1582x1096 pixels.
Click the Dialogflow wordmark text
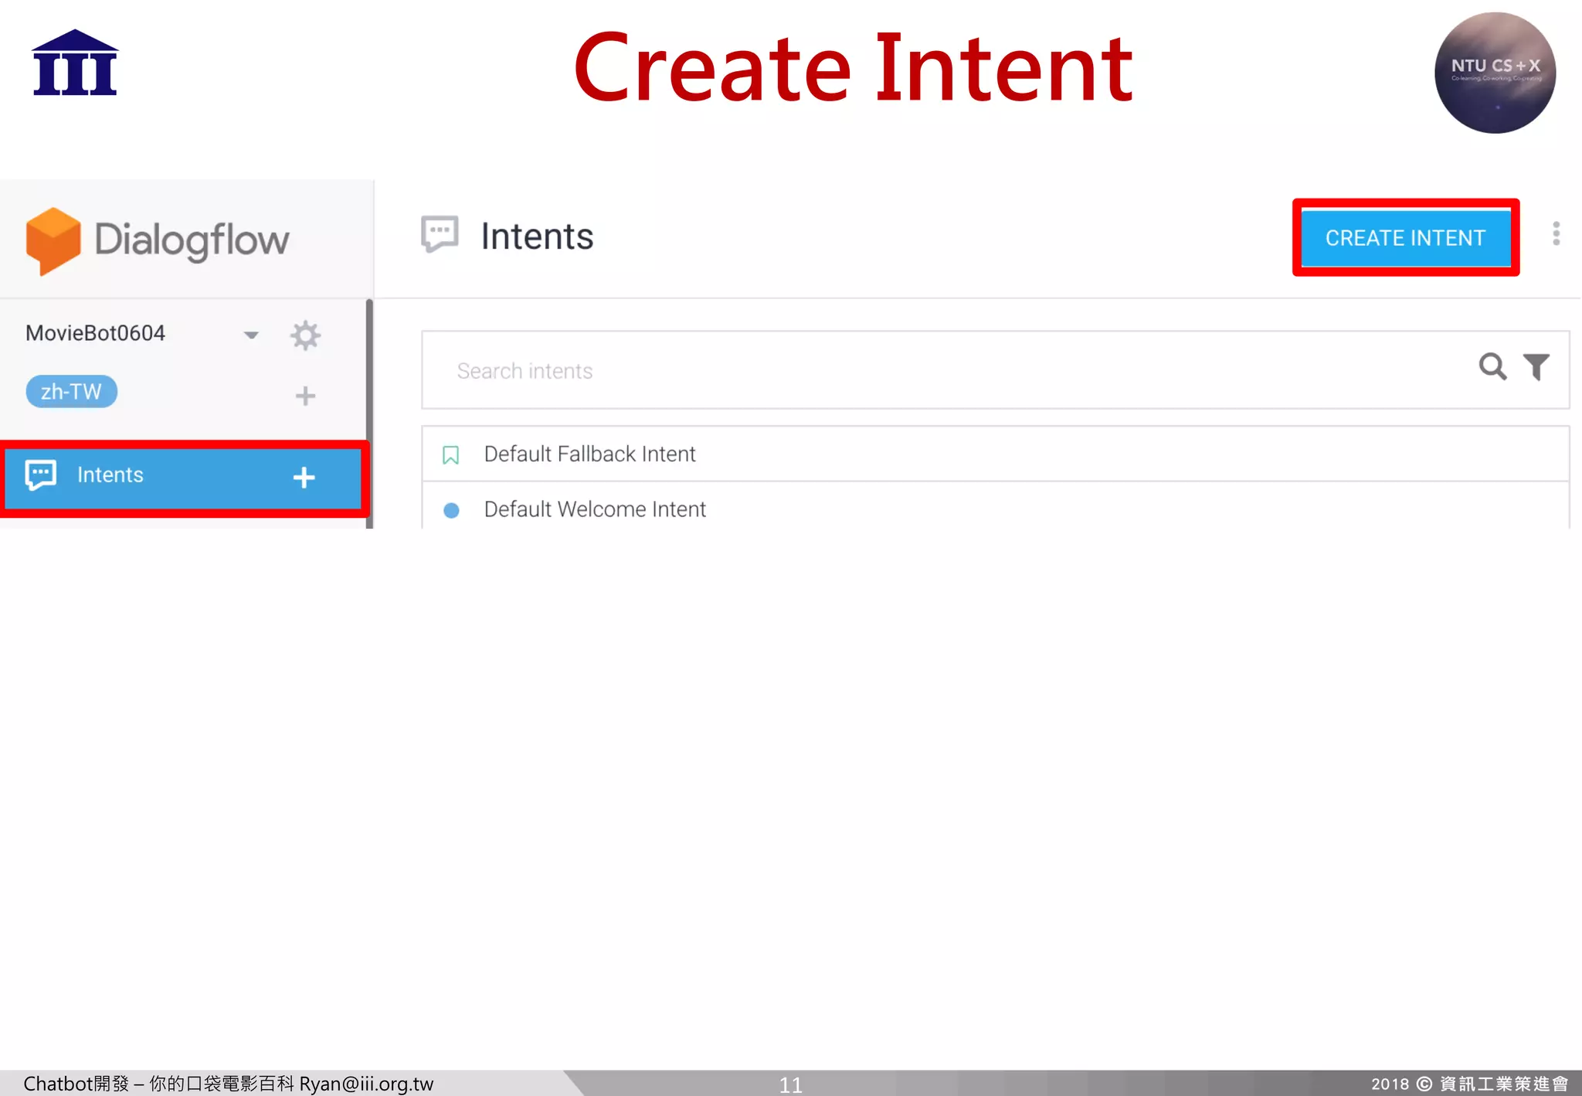pyautogui.click(x=192, y=240)
